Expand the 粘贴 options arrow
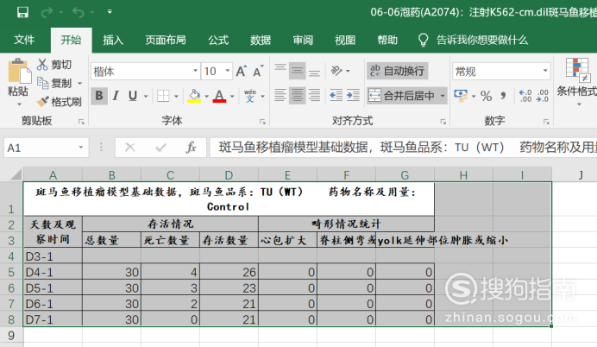The image size is (597, 347). click(x=19, y=104)
